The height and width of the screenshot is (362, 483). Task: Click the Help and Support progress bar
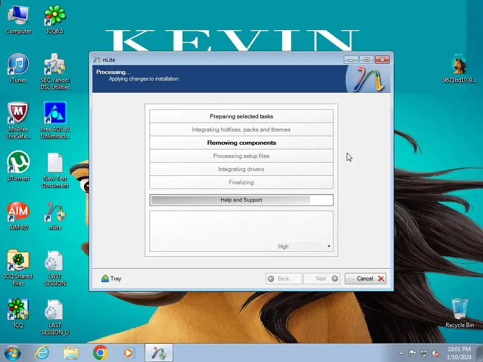(x=241, y=200)
